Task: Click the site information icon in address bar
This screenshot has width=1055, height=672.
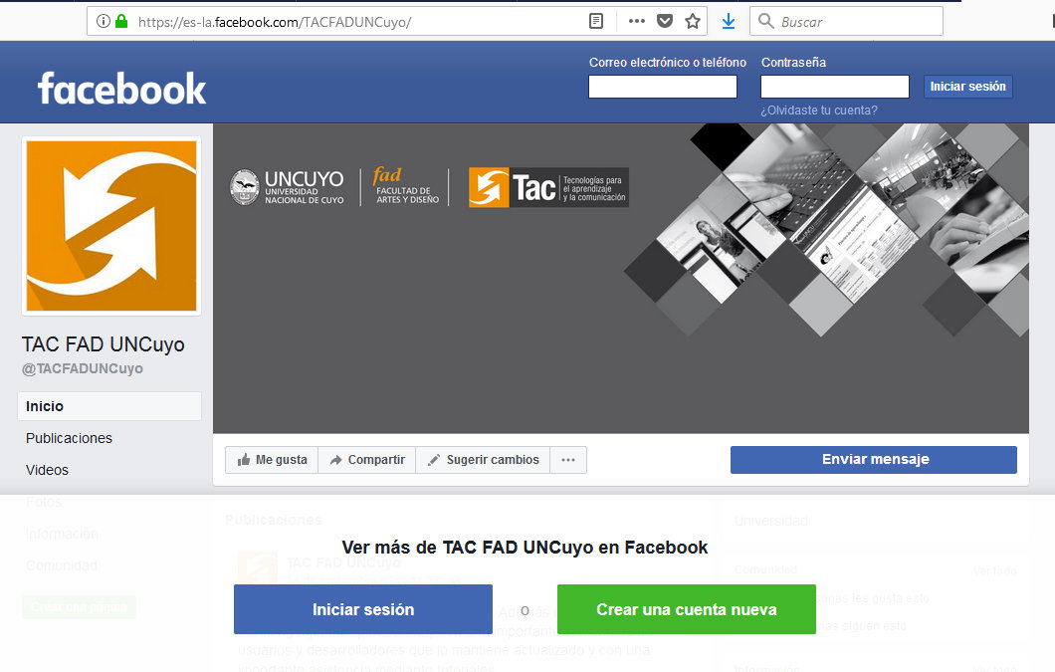Action: click(103, 22)
